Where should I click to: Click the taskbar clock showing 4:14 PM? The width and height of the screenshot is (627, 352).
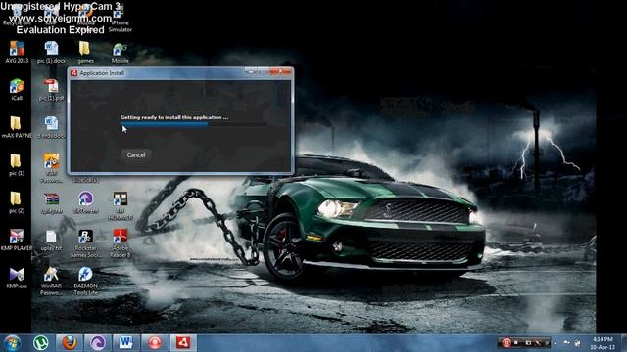pos(603,343)
